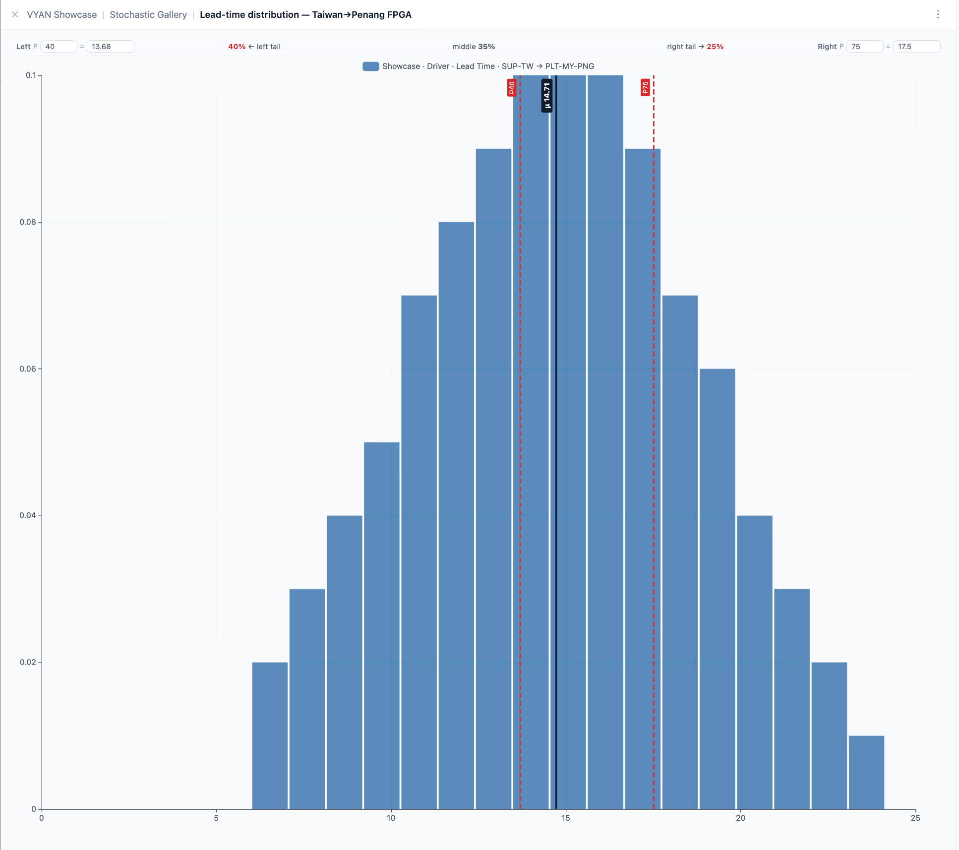Click the red P75 marker label

tap(645, 88)
